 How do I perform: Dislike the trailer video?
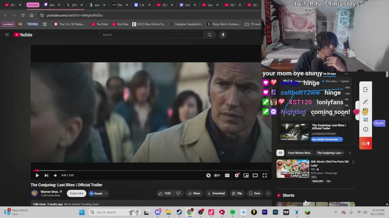pyautogui.click(x=178, y=193)
